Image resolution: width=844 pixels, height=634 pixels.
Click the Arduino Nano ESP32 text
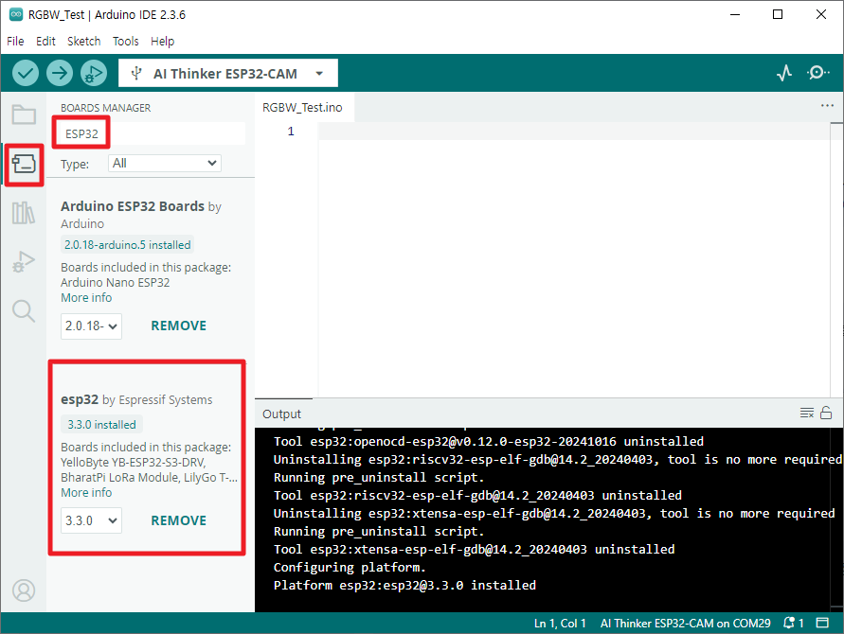coord(116,282)
